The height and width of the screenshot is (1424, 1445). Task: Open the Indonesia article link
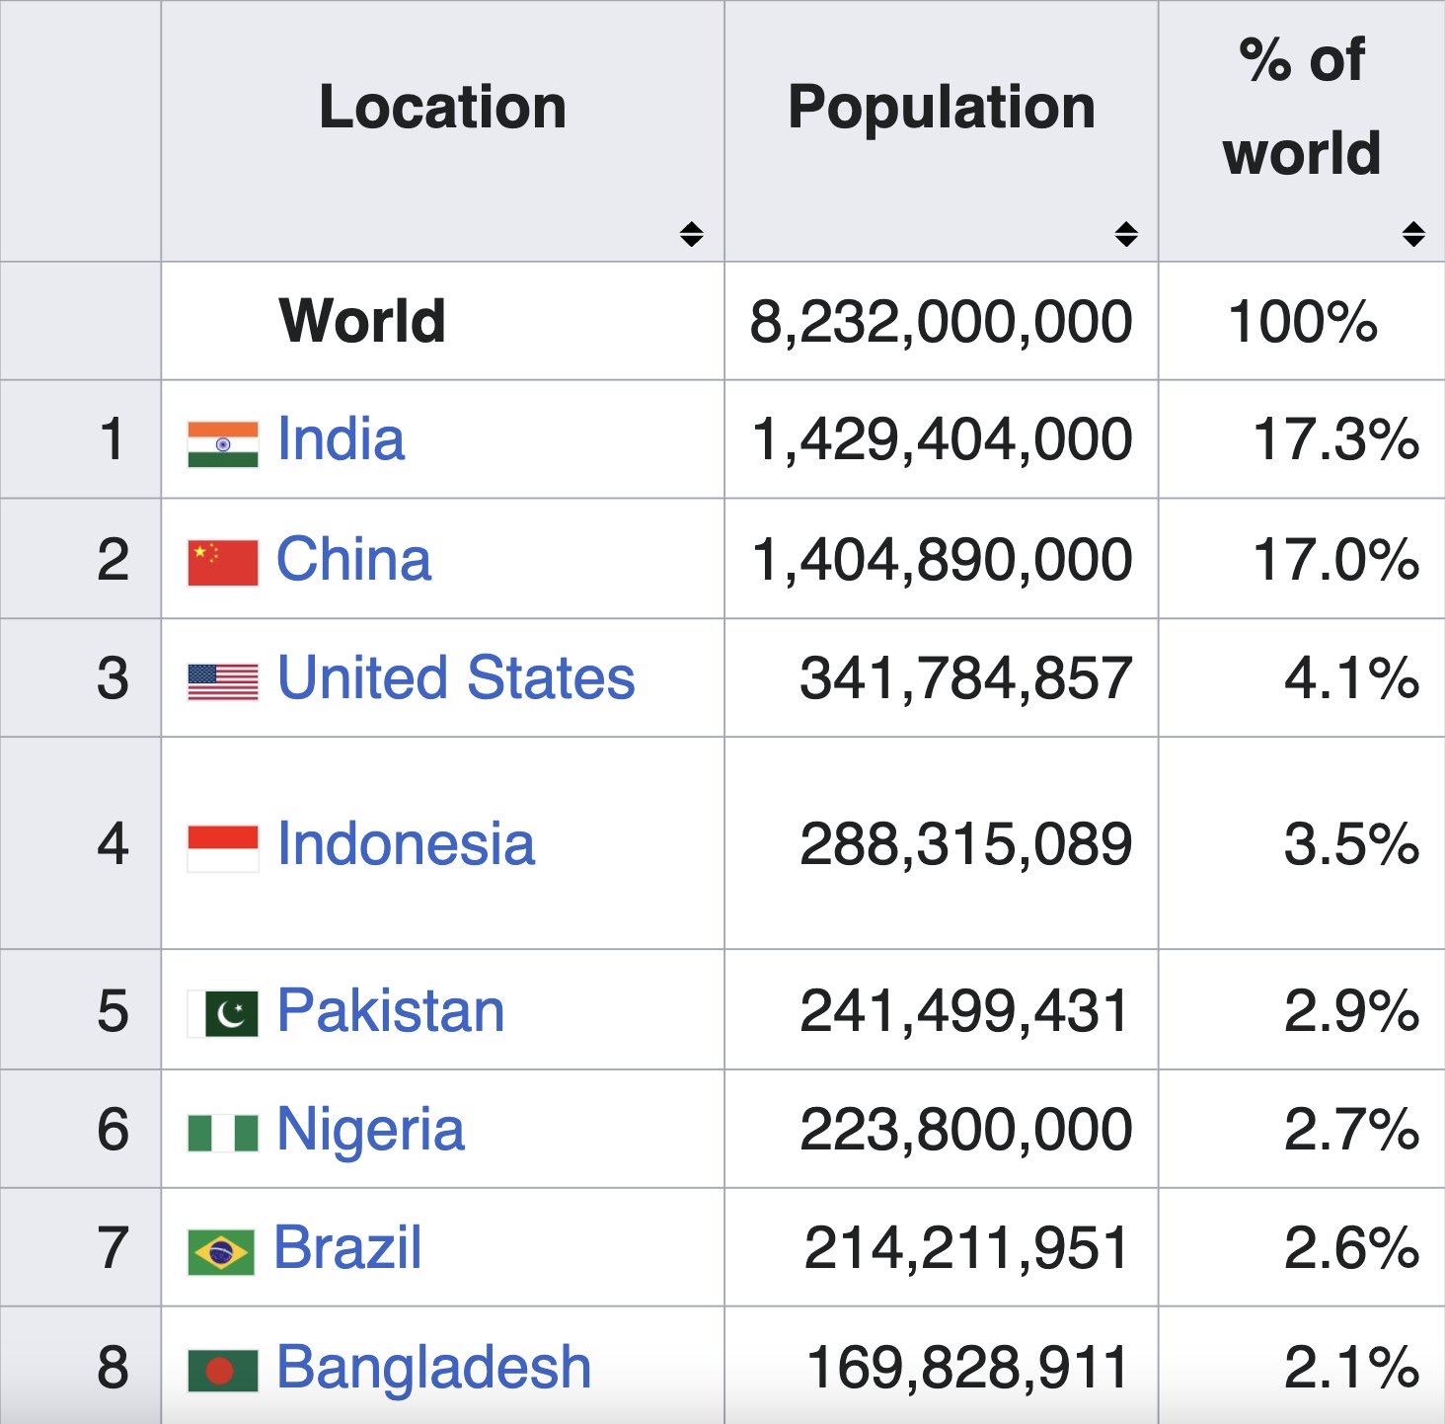point(406,843)
